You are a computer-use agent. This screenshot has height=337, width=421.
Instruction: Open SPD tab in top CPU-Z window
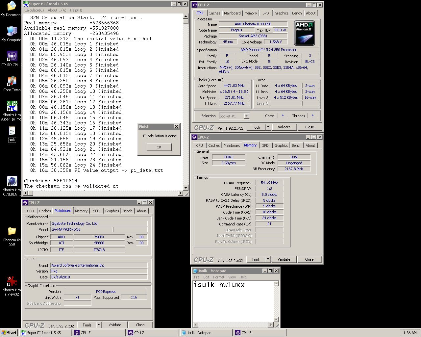[266, 13]
